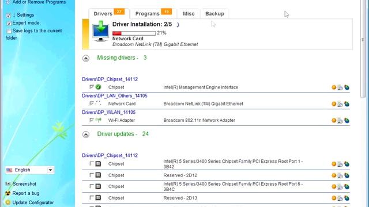Viewport: 369px width, 207px height.
Task: Check the Reserved - 2D12 chipset checkbox
Action: pyautogui.click(x=92, y=175)
